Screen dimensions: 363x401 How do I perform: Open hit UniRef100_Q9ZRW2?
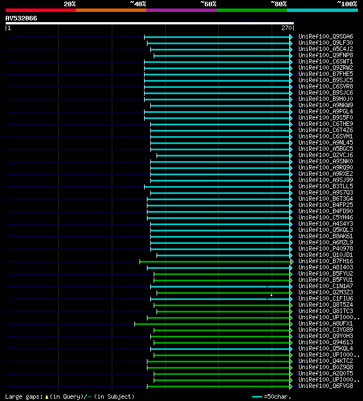click(326, 67)
